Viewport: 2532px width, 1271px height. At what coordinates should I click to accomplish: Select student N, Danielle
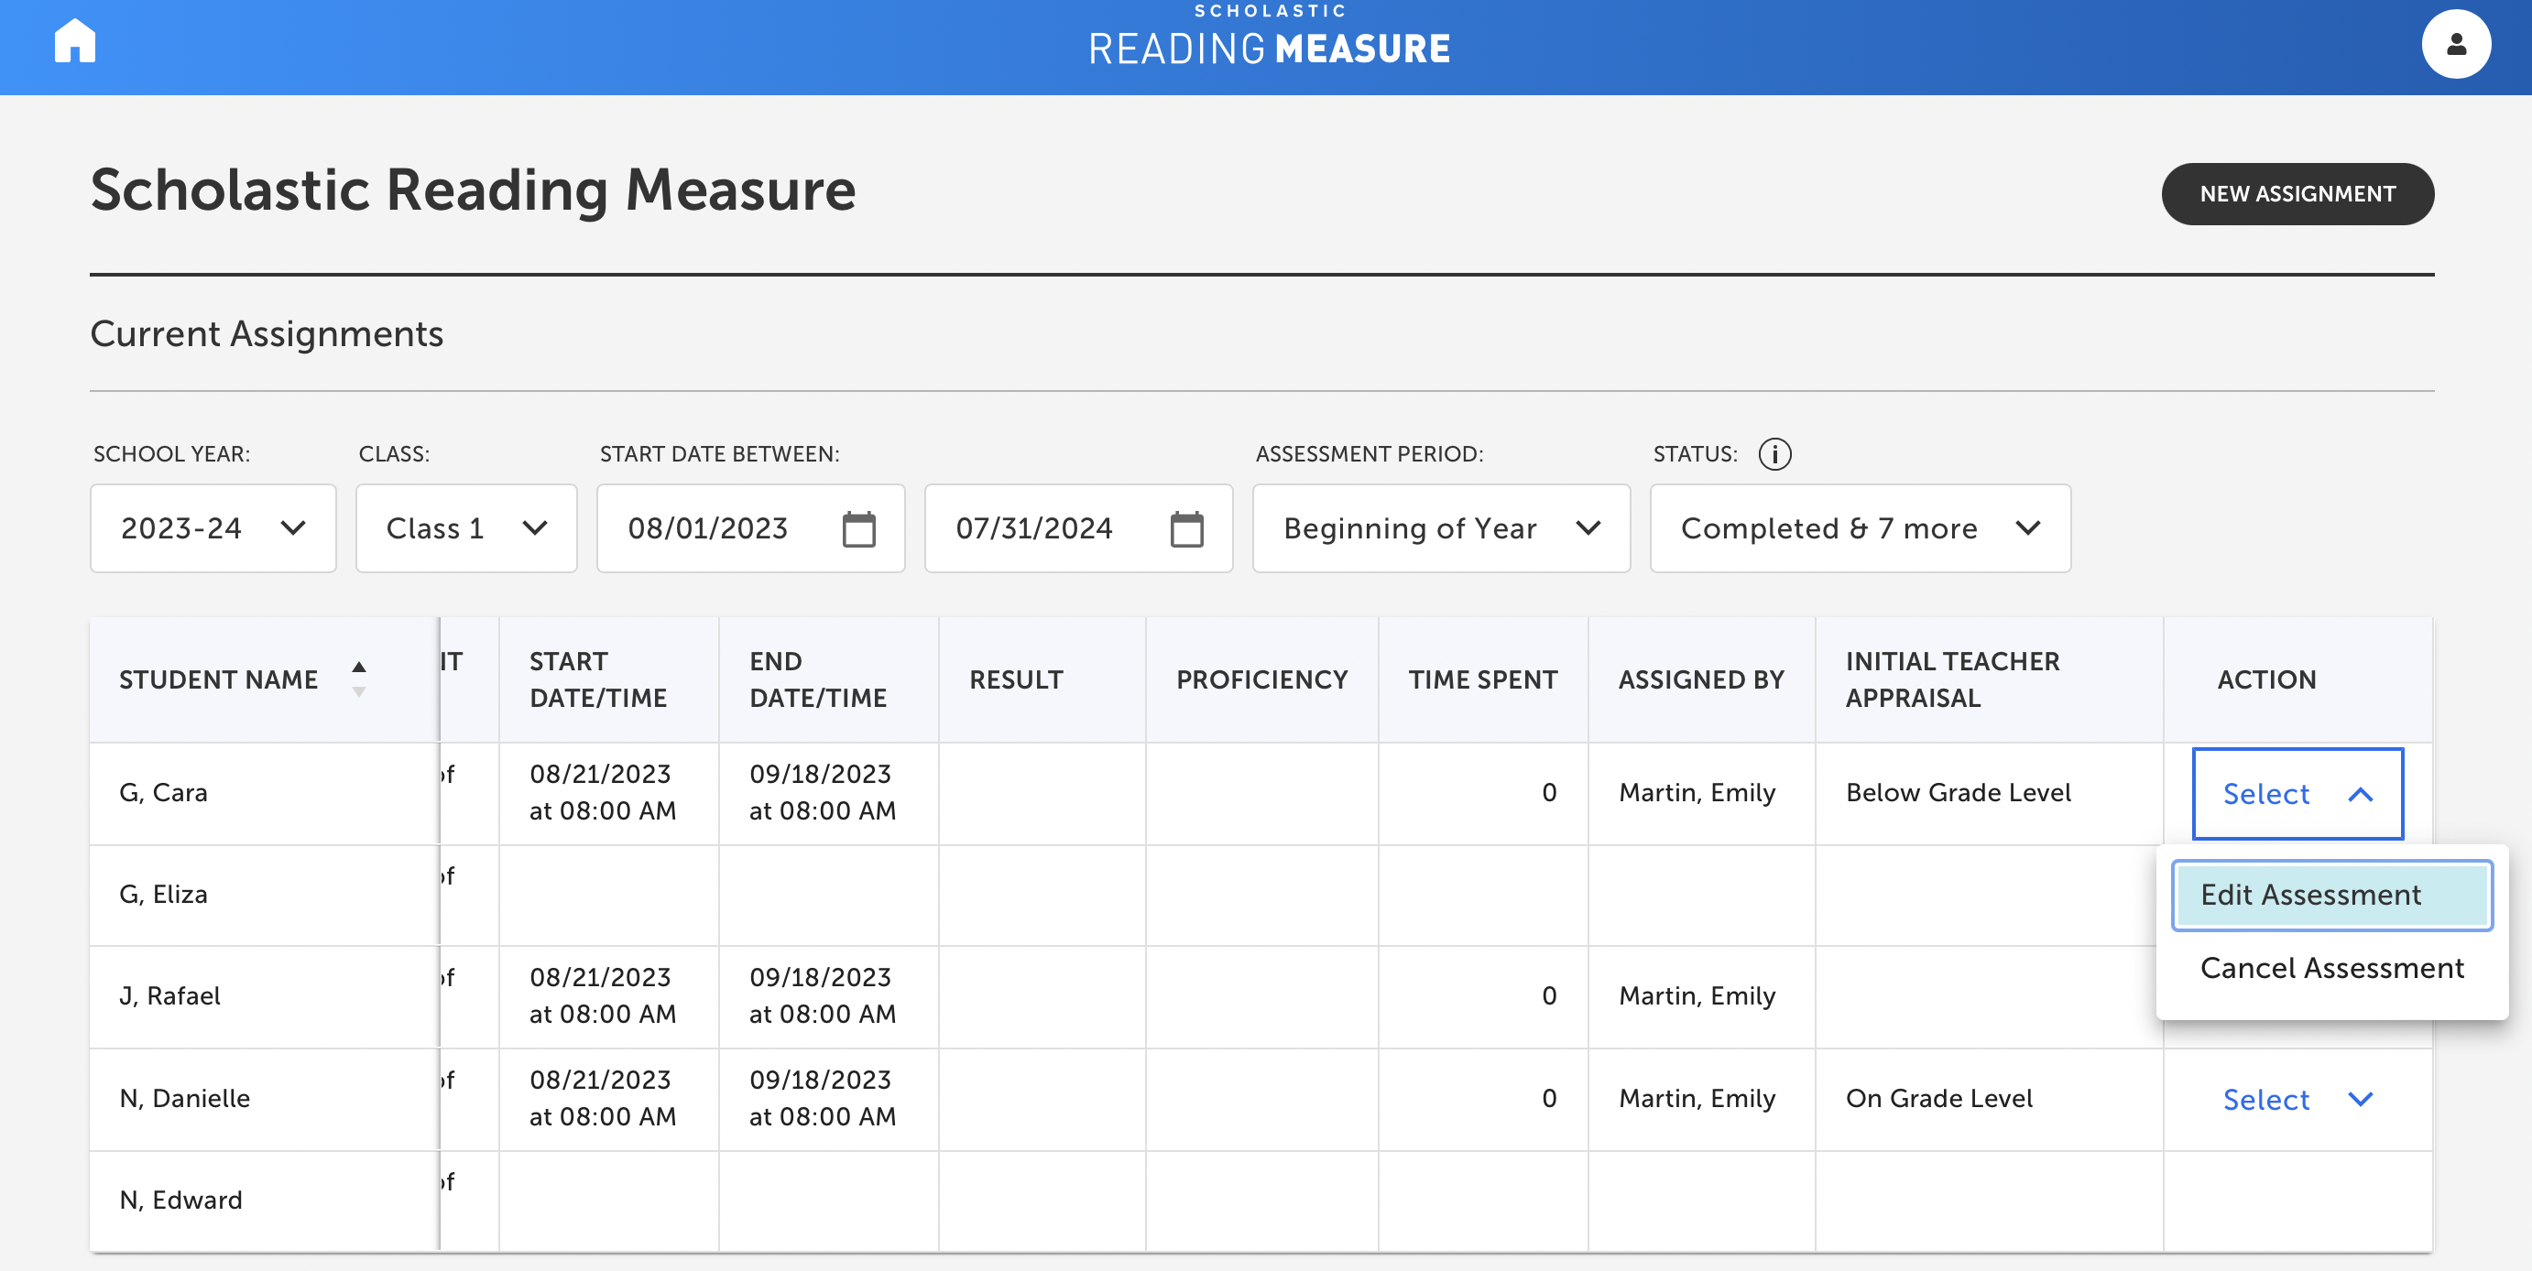[185, 1098]
